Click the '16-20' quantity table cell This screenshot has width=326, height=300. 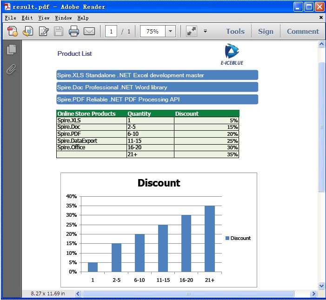click(150, 147)
